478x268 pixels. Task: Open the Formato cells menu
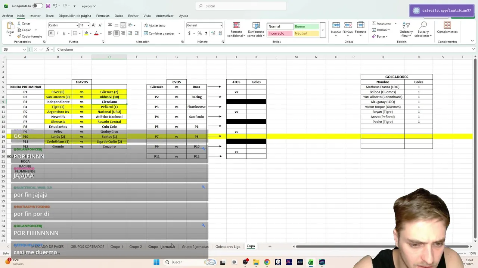(x=360, y=28)
